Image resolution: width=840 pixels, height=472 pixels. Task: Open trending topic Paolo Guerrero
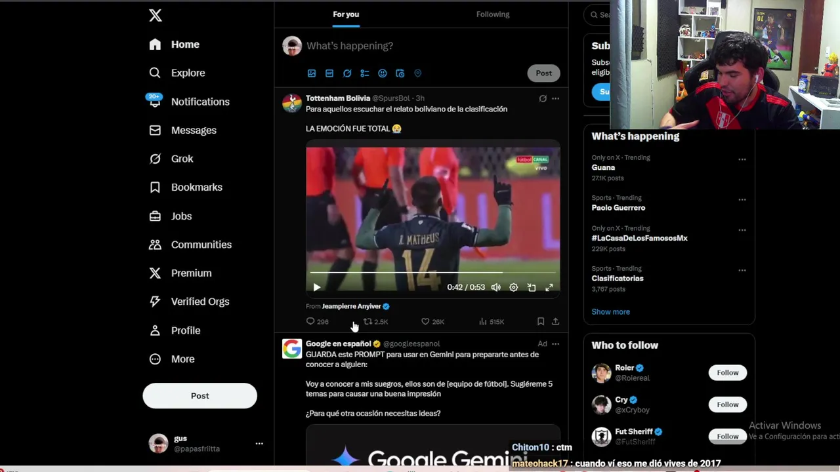tap(618, 208)
